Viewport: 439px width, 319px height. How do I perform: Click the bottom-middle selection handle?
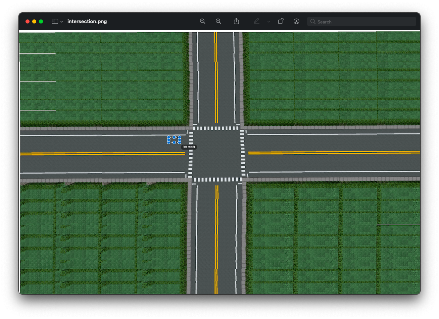(x=174, y=143)
